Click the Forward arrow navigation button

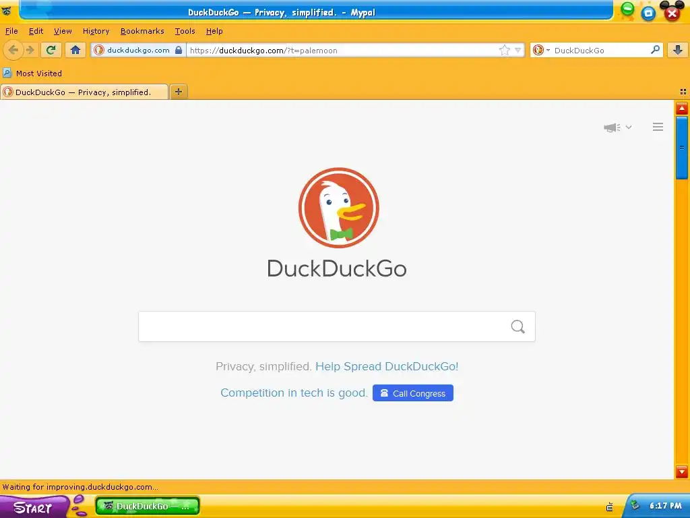click(x=30, y=50)
